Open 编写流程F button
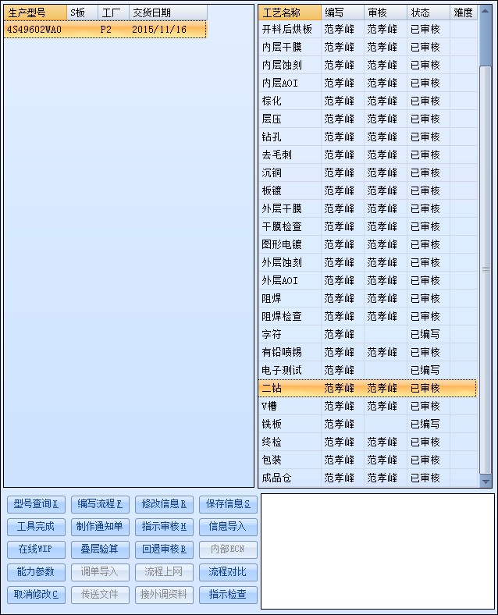 coord(100,504)
